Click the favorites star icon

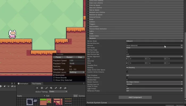tap(9, 86)
